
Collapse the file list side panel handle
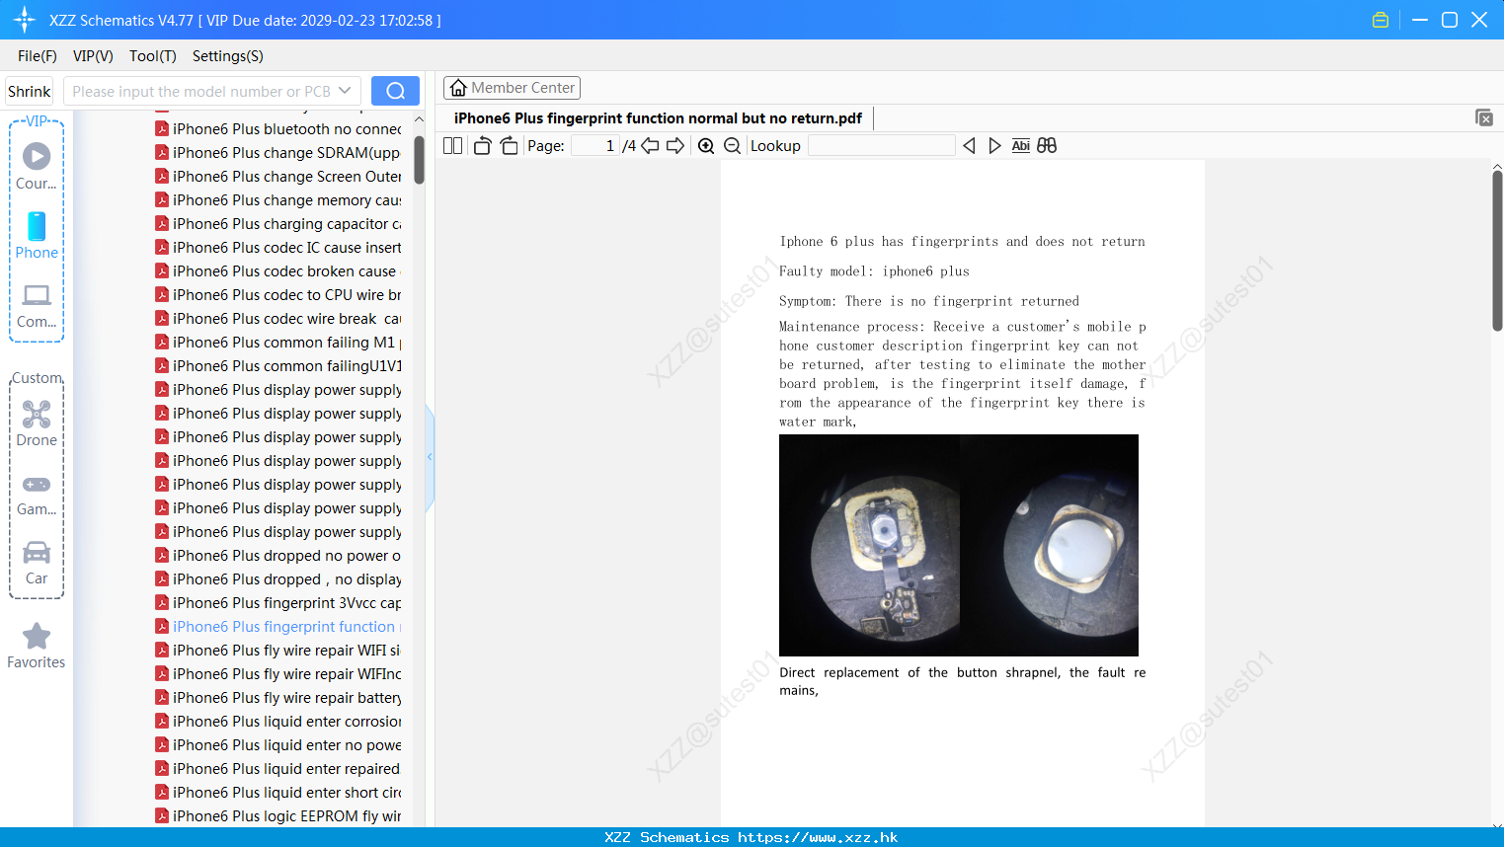click(430, 457)
